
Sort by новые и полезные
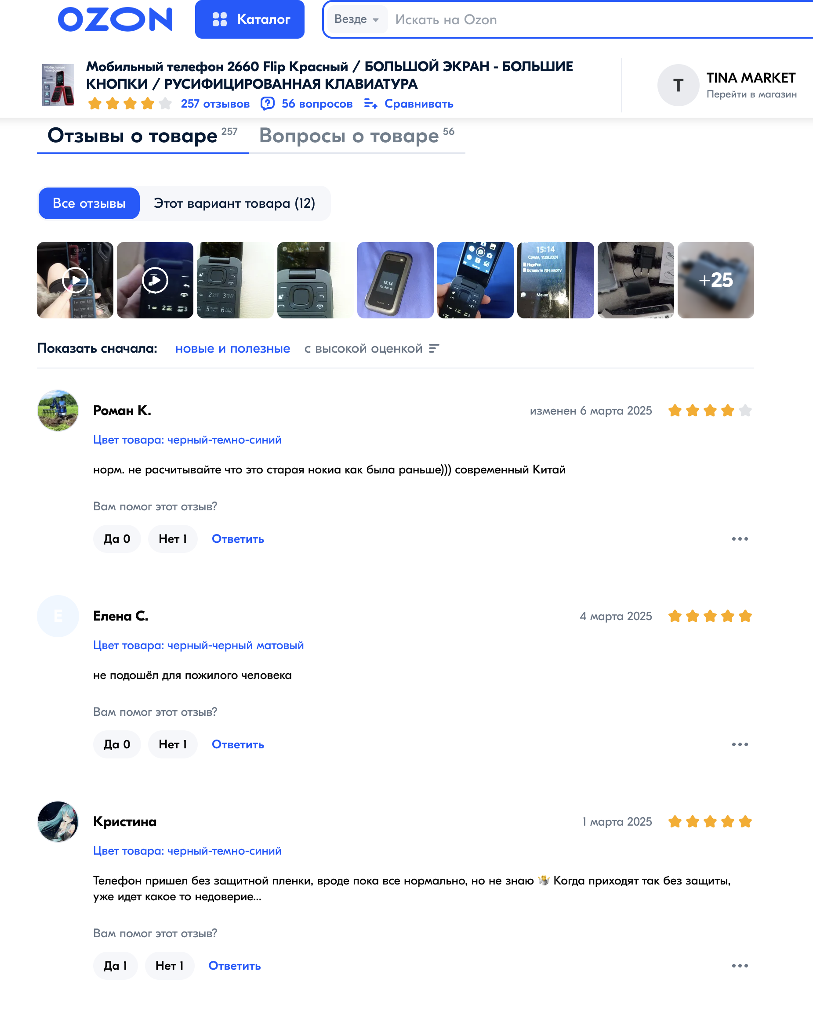(x=232, y=348)
